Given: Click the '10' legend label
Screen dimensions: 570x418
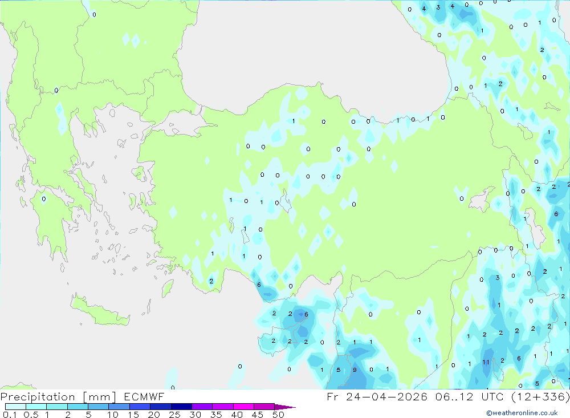Looking at the screenshot, I should (113, 415).
